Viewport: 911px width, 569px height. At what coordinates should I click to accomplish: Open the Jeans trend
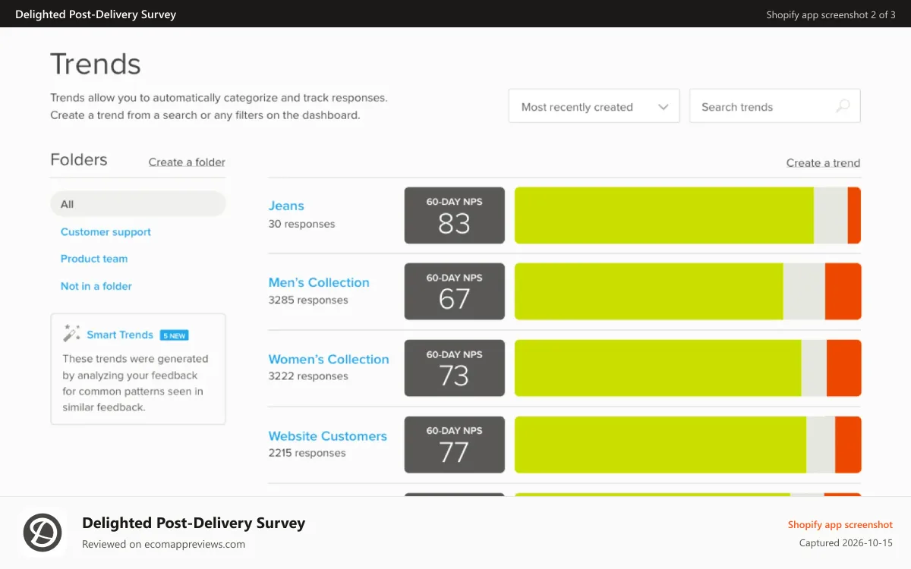point(286,206)
